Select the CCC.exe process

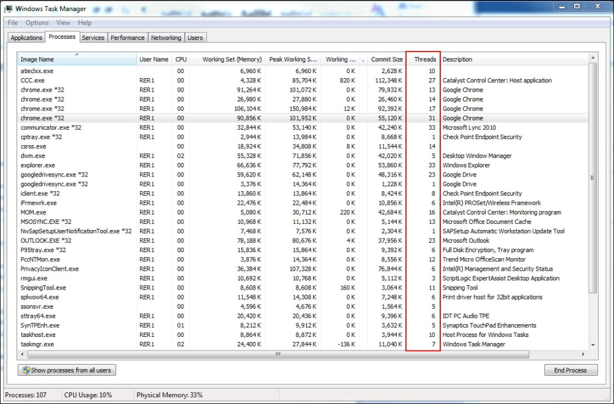pyautogui.click(x=303, y=81)
